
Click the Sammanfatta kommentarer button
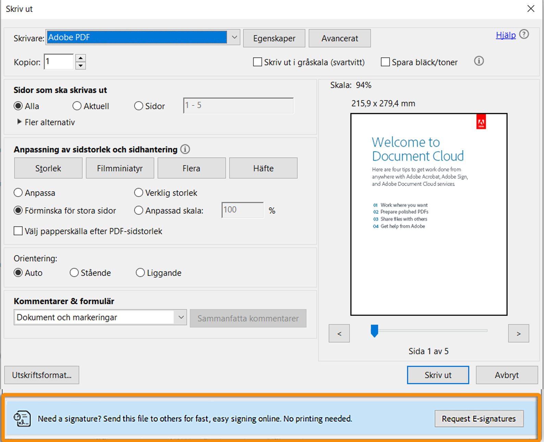pyautogui.click(x=248, y=318)
